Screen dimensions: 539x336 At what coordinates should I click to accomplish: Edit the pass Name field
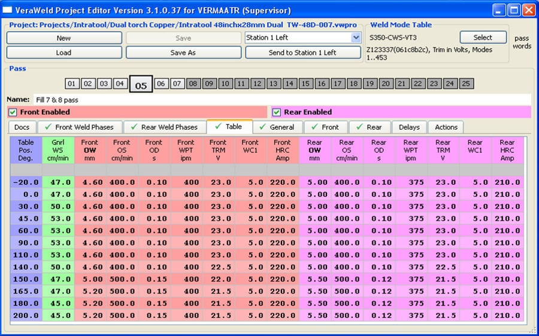pyautogui.click(x=282, y=100)
